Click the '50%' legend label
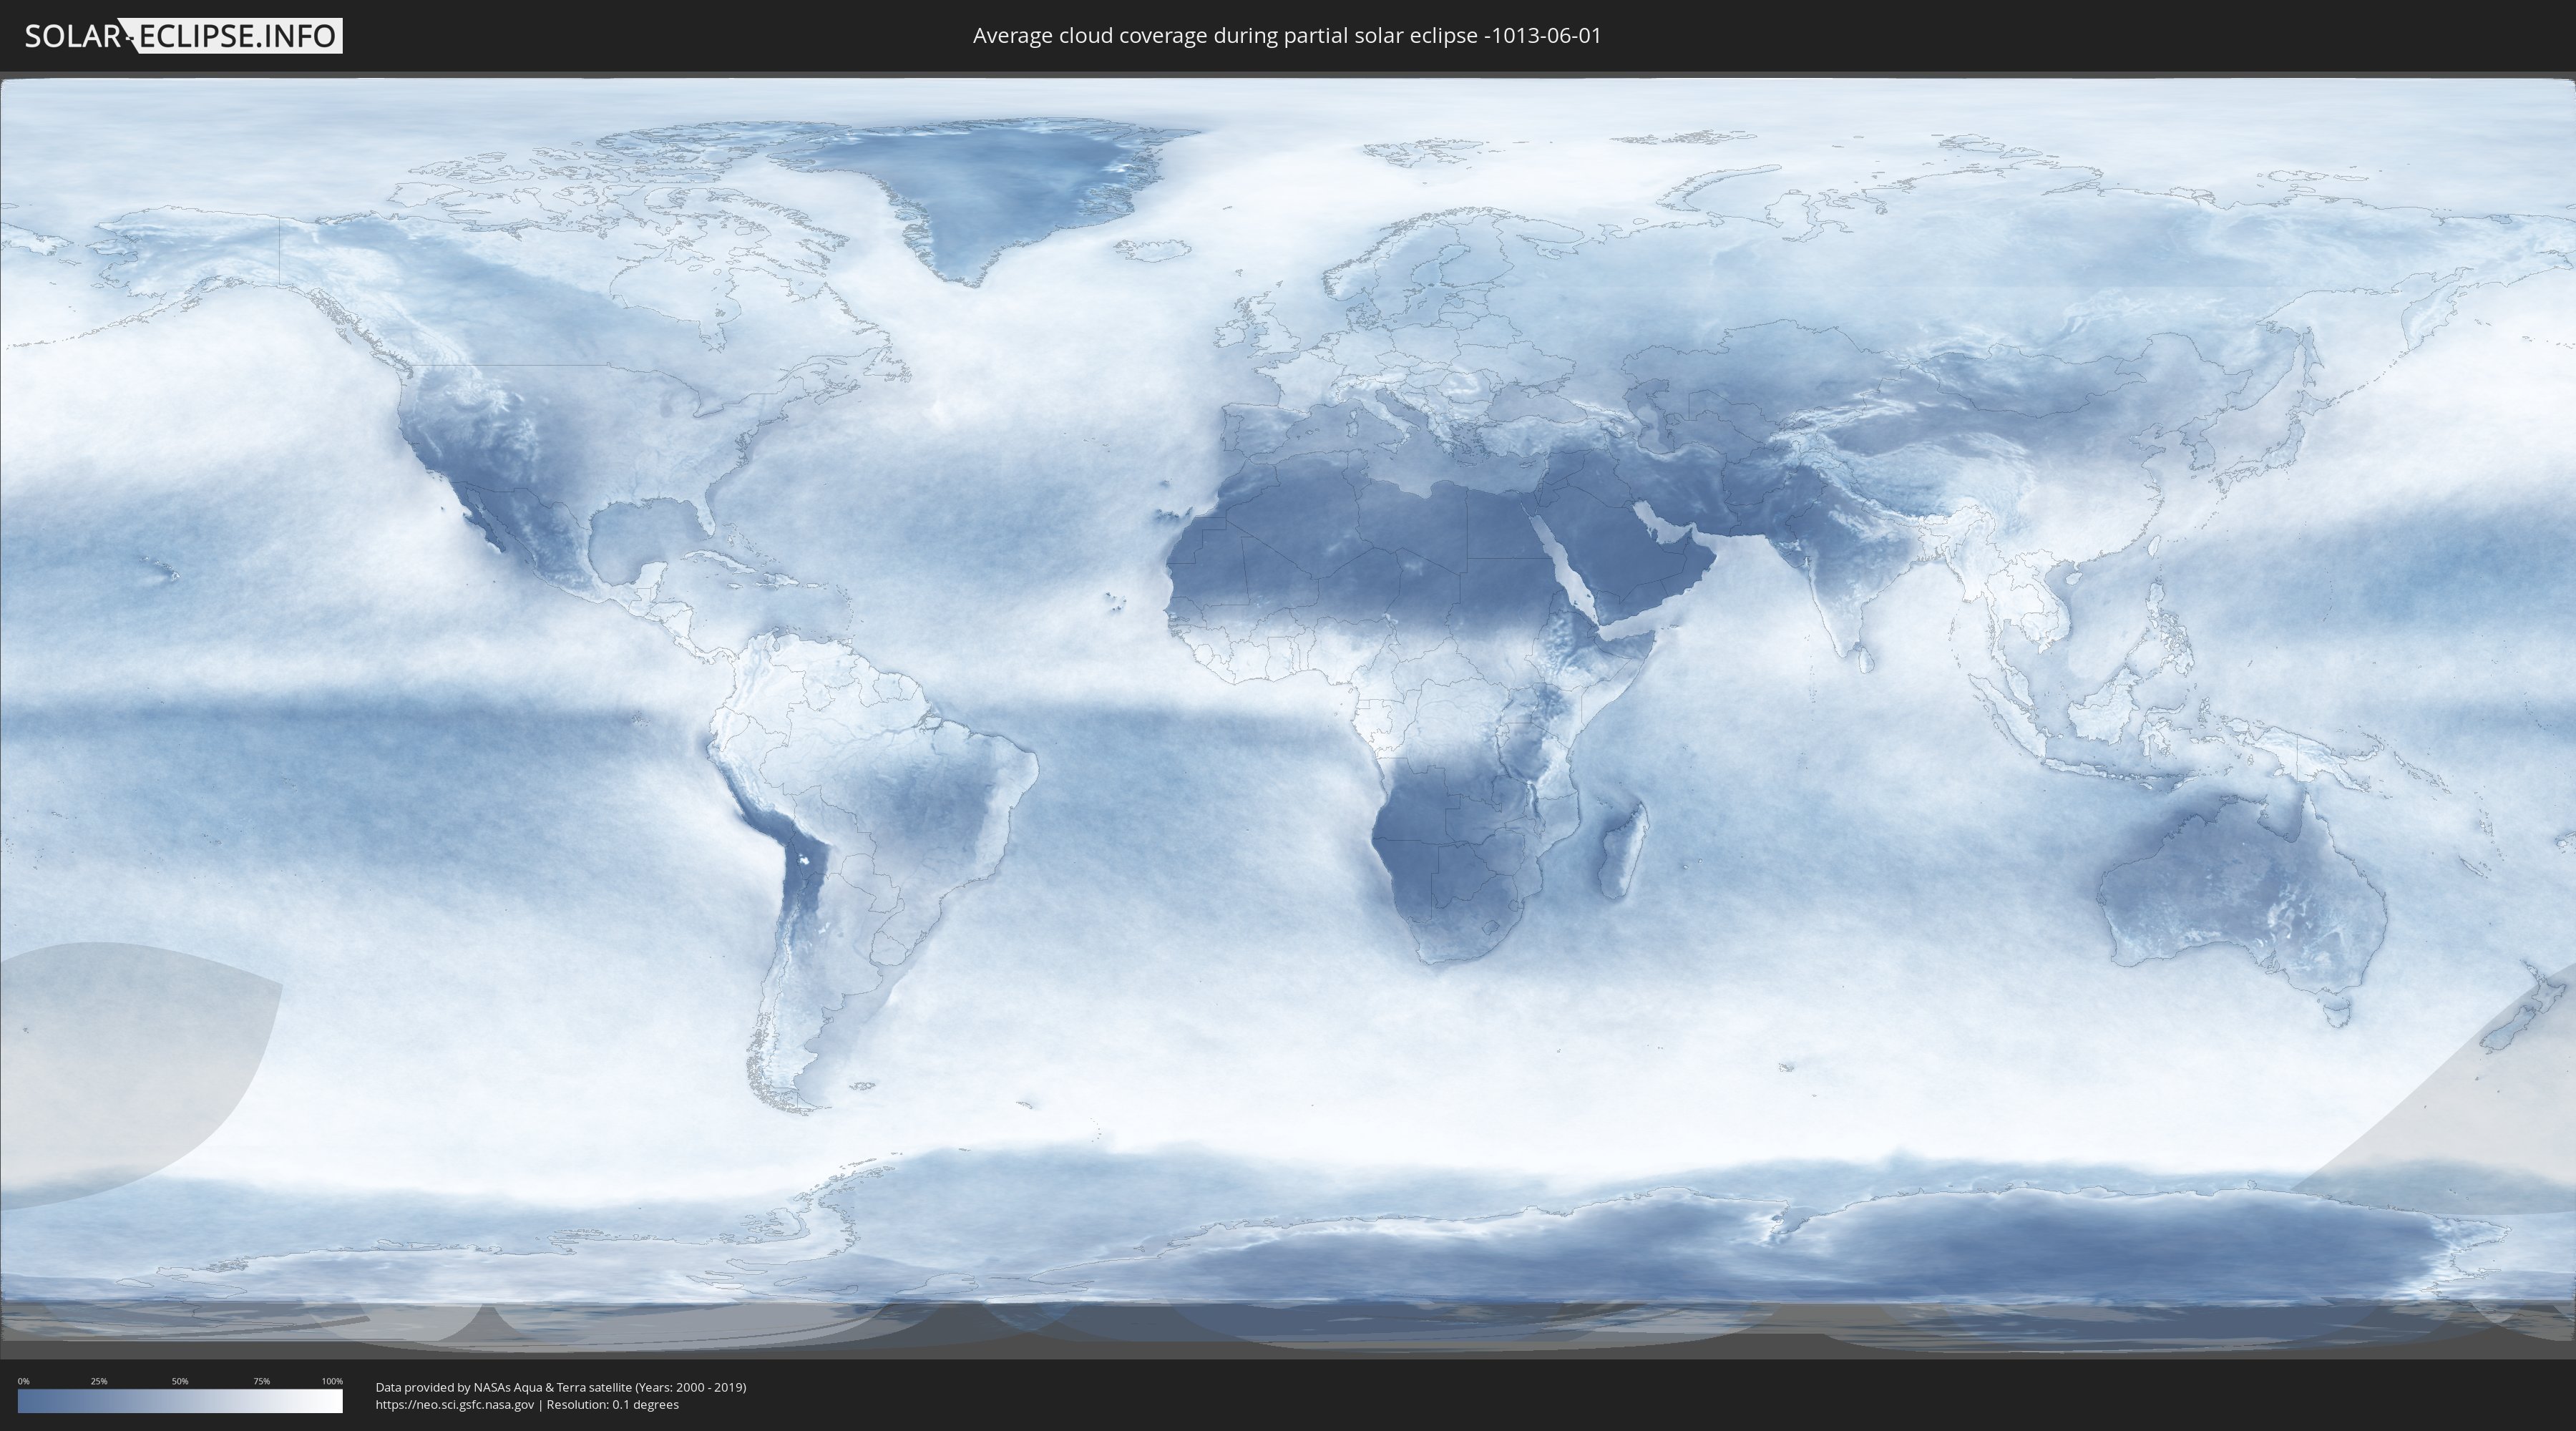Image resolution: width=2576 pixels, height=1431 pixels. click(x=180, y=1381)
